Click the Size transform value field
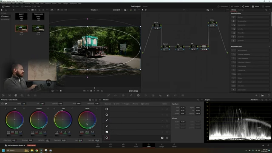 pos(182,108)
